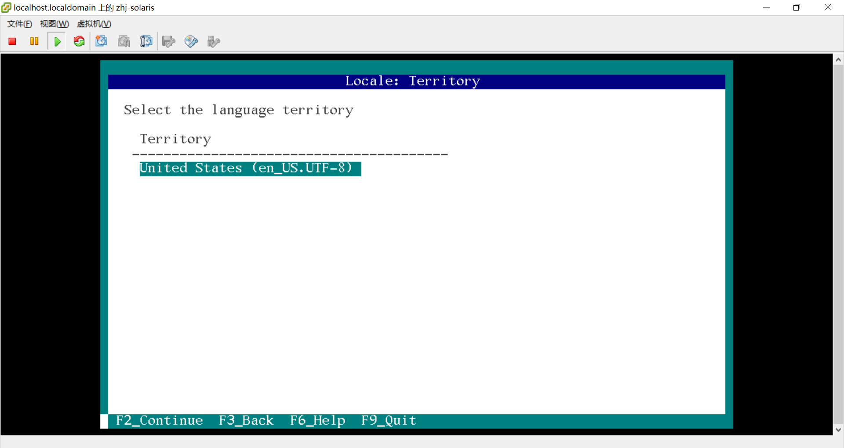Select United States (en_US.UTF-8) territory
This screenshot has height=448, width=844.
[x=250, y=169]
